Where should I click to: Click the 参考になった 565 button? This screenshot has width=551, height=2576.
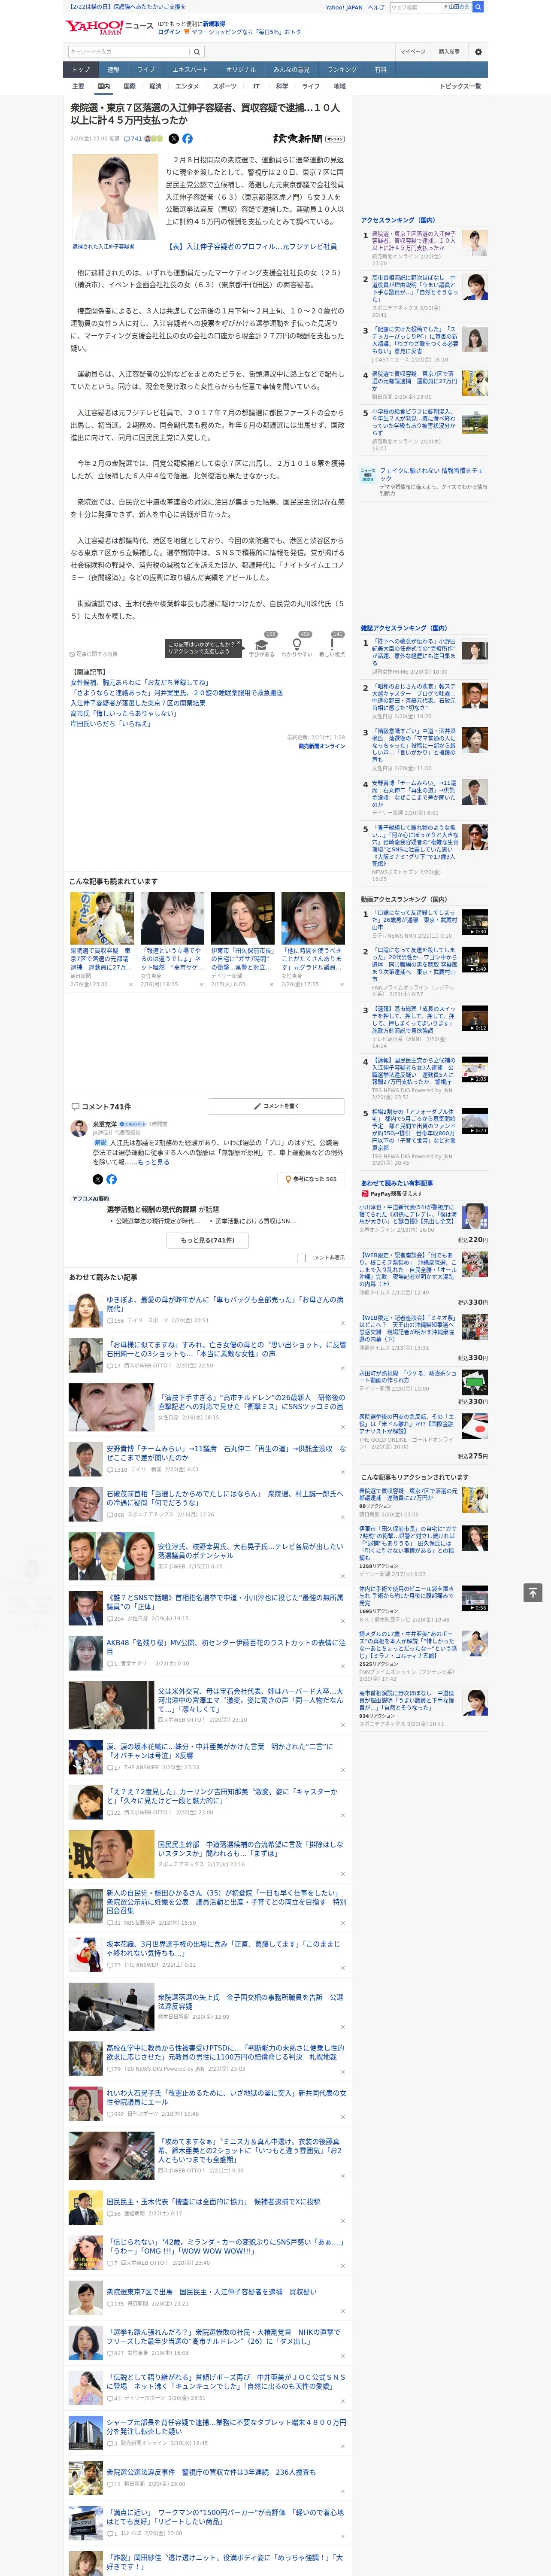point(311,1179)
